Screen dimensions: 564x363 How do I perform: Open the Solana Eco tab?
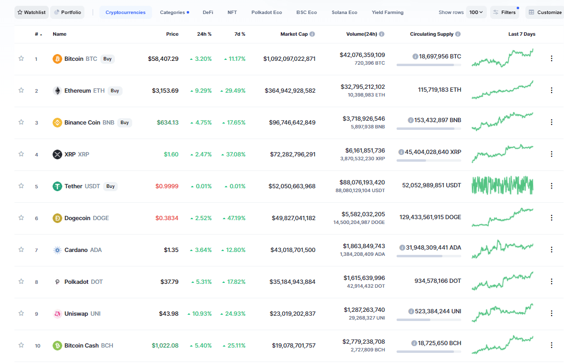[344, 12]
